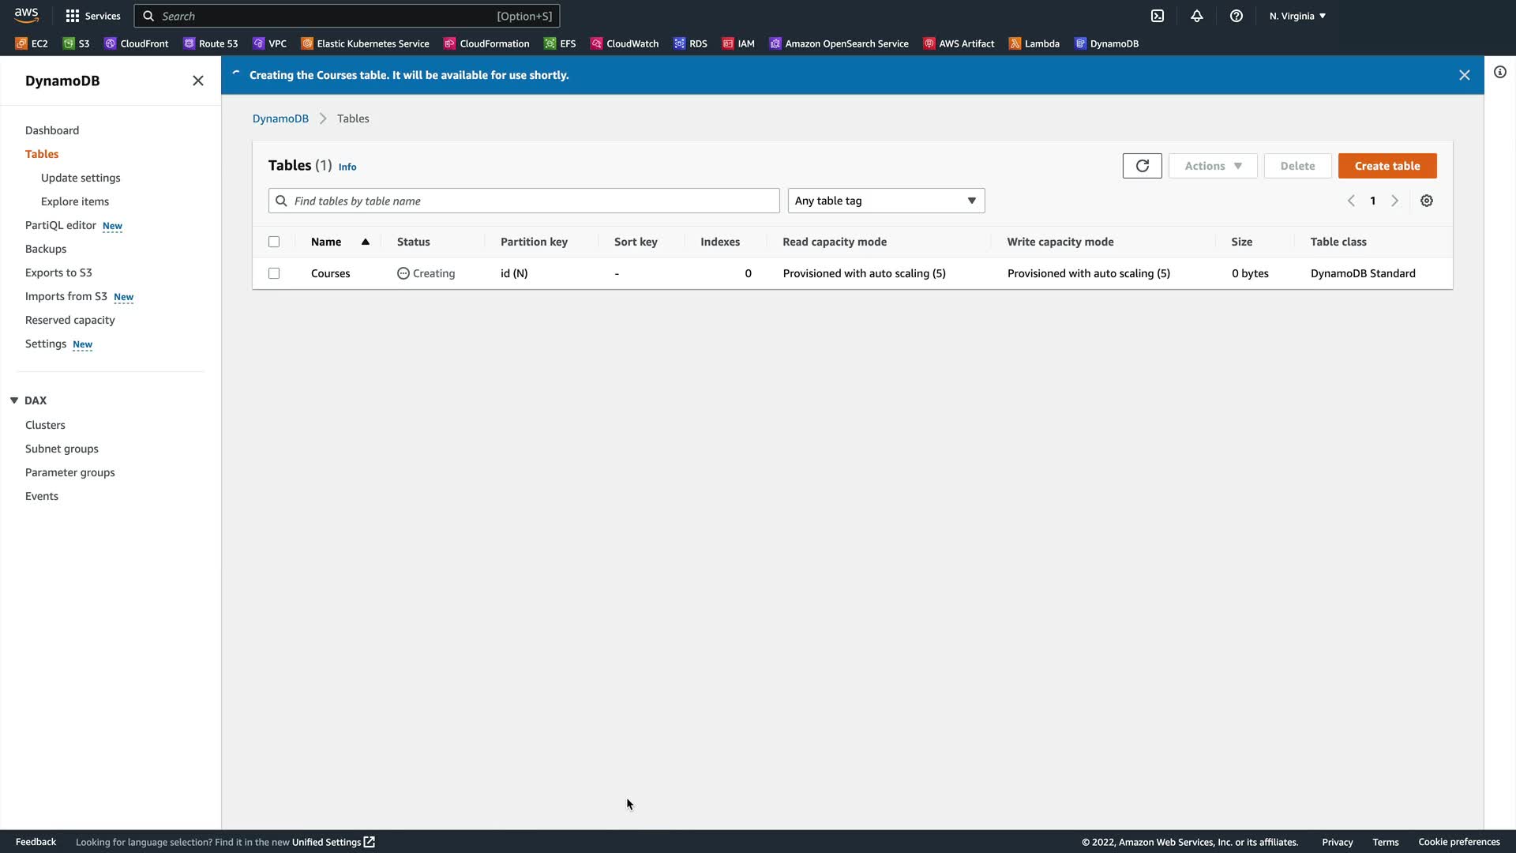Image resolution: width=1516 pixels, height=853 pixels.
Task: Open the Courses table link
Action: click(330, 273)
